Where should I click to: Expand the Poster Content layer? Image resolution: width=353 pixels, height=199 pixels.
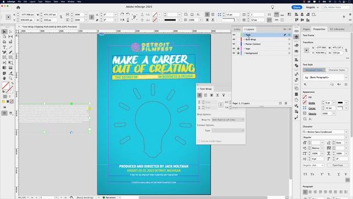[x=244, y=44]
